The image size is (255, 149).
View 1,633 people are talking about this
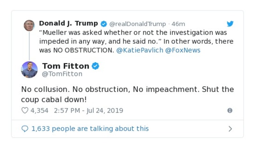click(90, 129)
